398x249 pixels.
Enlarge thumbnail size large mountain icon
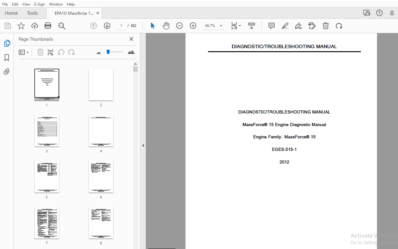pos(131,52)
